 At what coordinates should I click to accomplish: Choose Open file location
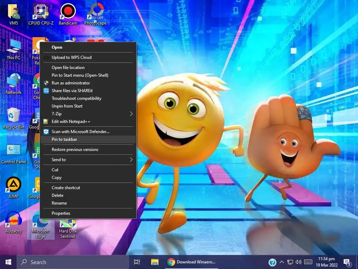coord(88,68)
